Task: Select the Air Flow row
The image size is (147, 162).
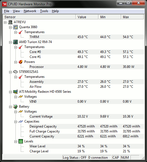Action: 86,87
